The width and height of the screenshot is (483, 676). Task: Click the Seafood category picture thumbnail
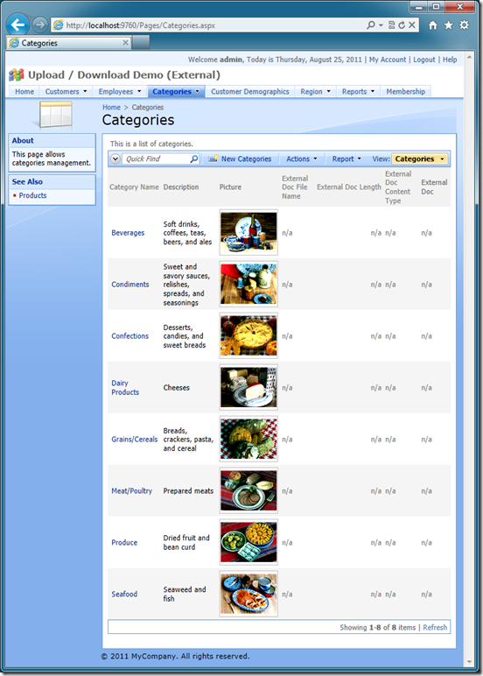click(x=248, y=594)
